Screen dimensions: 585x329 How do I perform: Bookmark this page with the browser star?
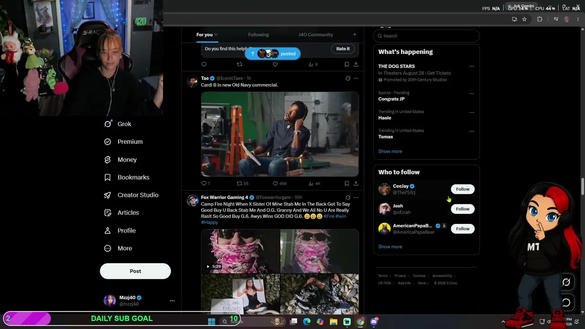click(x=524, y=19)
